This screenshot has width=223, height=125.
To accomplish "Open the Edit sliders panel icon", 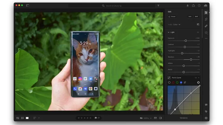I will point(206,12).
